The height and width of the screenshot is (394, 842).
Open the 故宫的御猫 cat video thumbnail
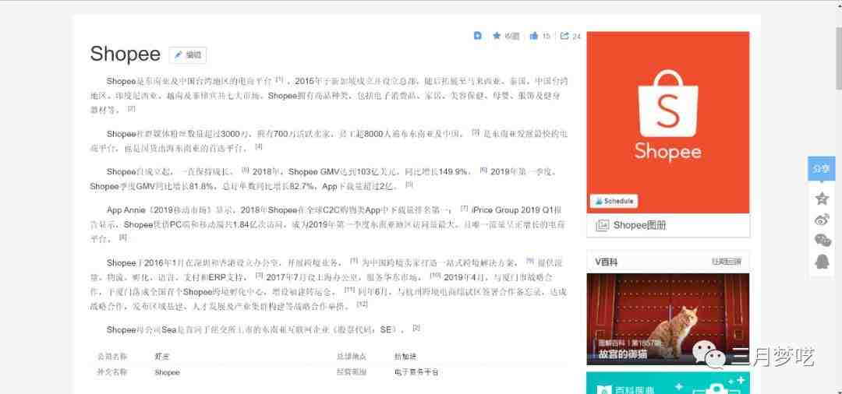(x=667, y=318)
